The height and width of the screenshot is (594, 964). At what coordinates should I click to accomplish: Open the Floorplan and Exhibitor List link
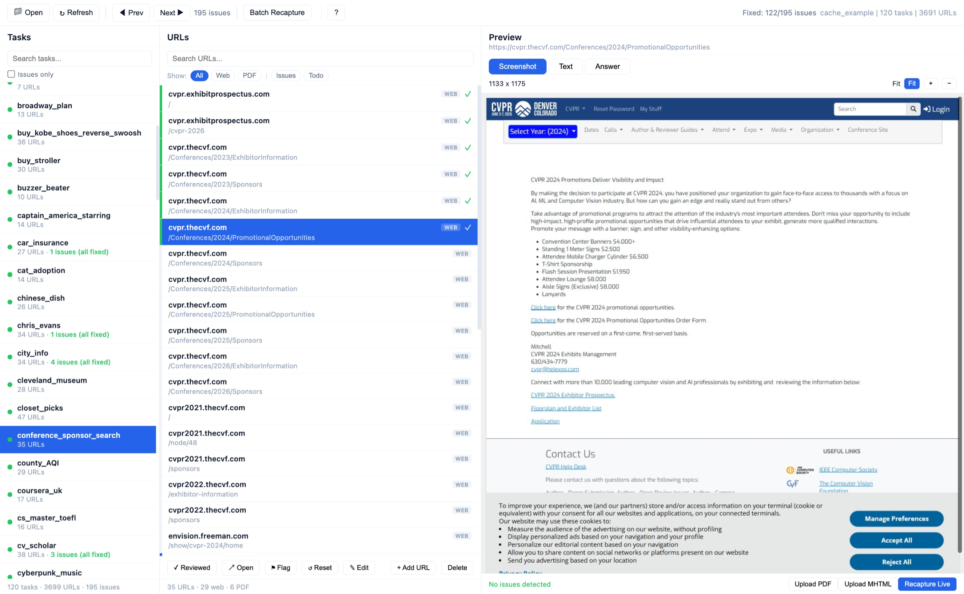tap(566, 408)
